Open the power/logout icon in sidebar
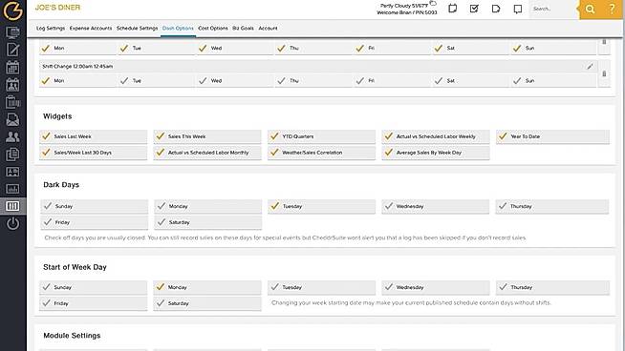625x351 pixels. [x=12, y=223]
